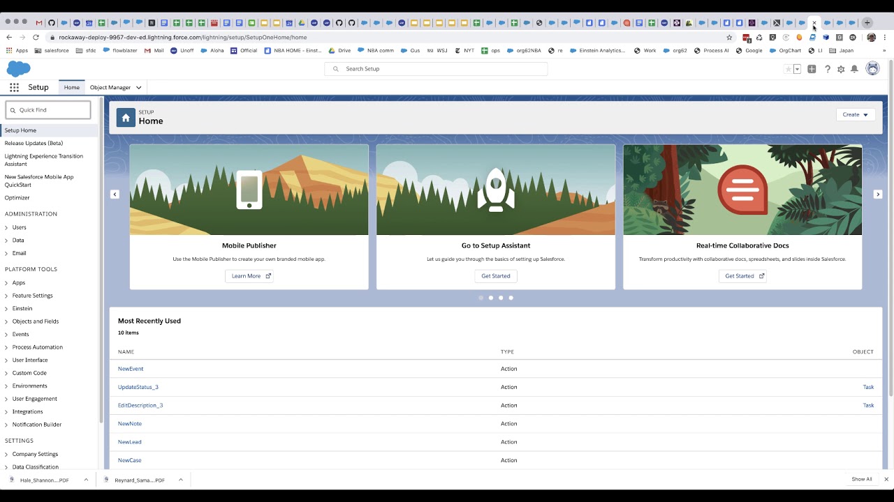Click the Setup Home house icon
Viewport: 894px width, 502px height.
point(126,118)
